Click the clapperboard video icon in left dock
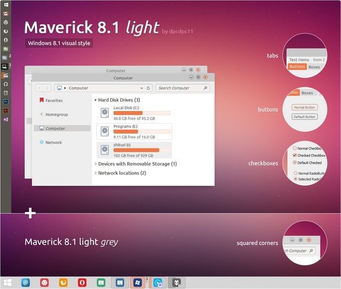 5,75
